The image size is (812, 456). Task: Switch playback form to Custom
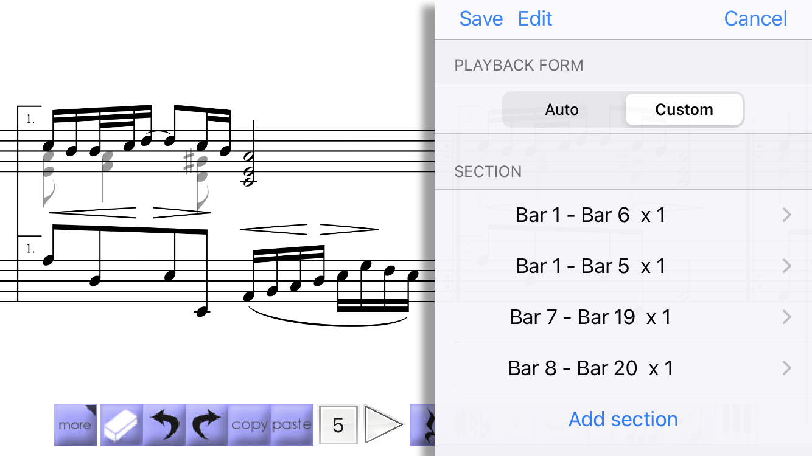coord(684,110)
